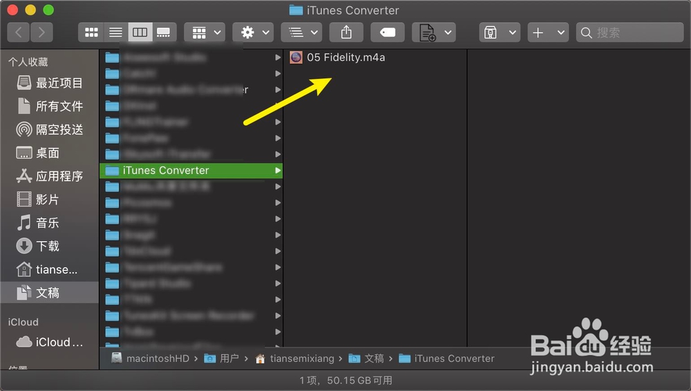Image resolution: width=691 pixels, height=391 pixels.
Task: Click the edit tags button
Action: coord(388,32)
